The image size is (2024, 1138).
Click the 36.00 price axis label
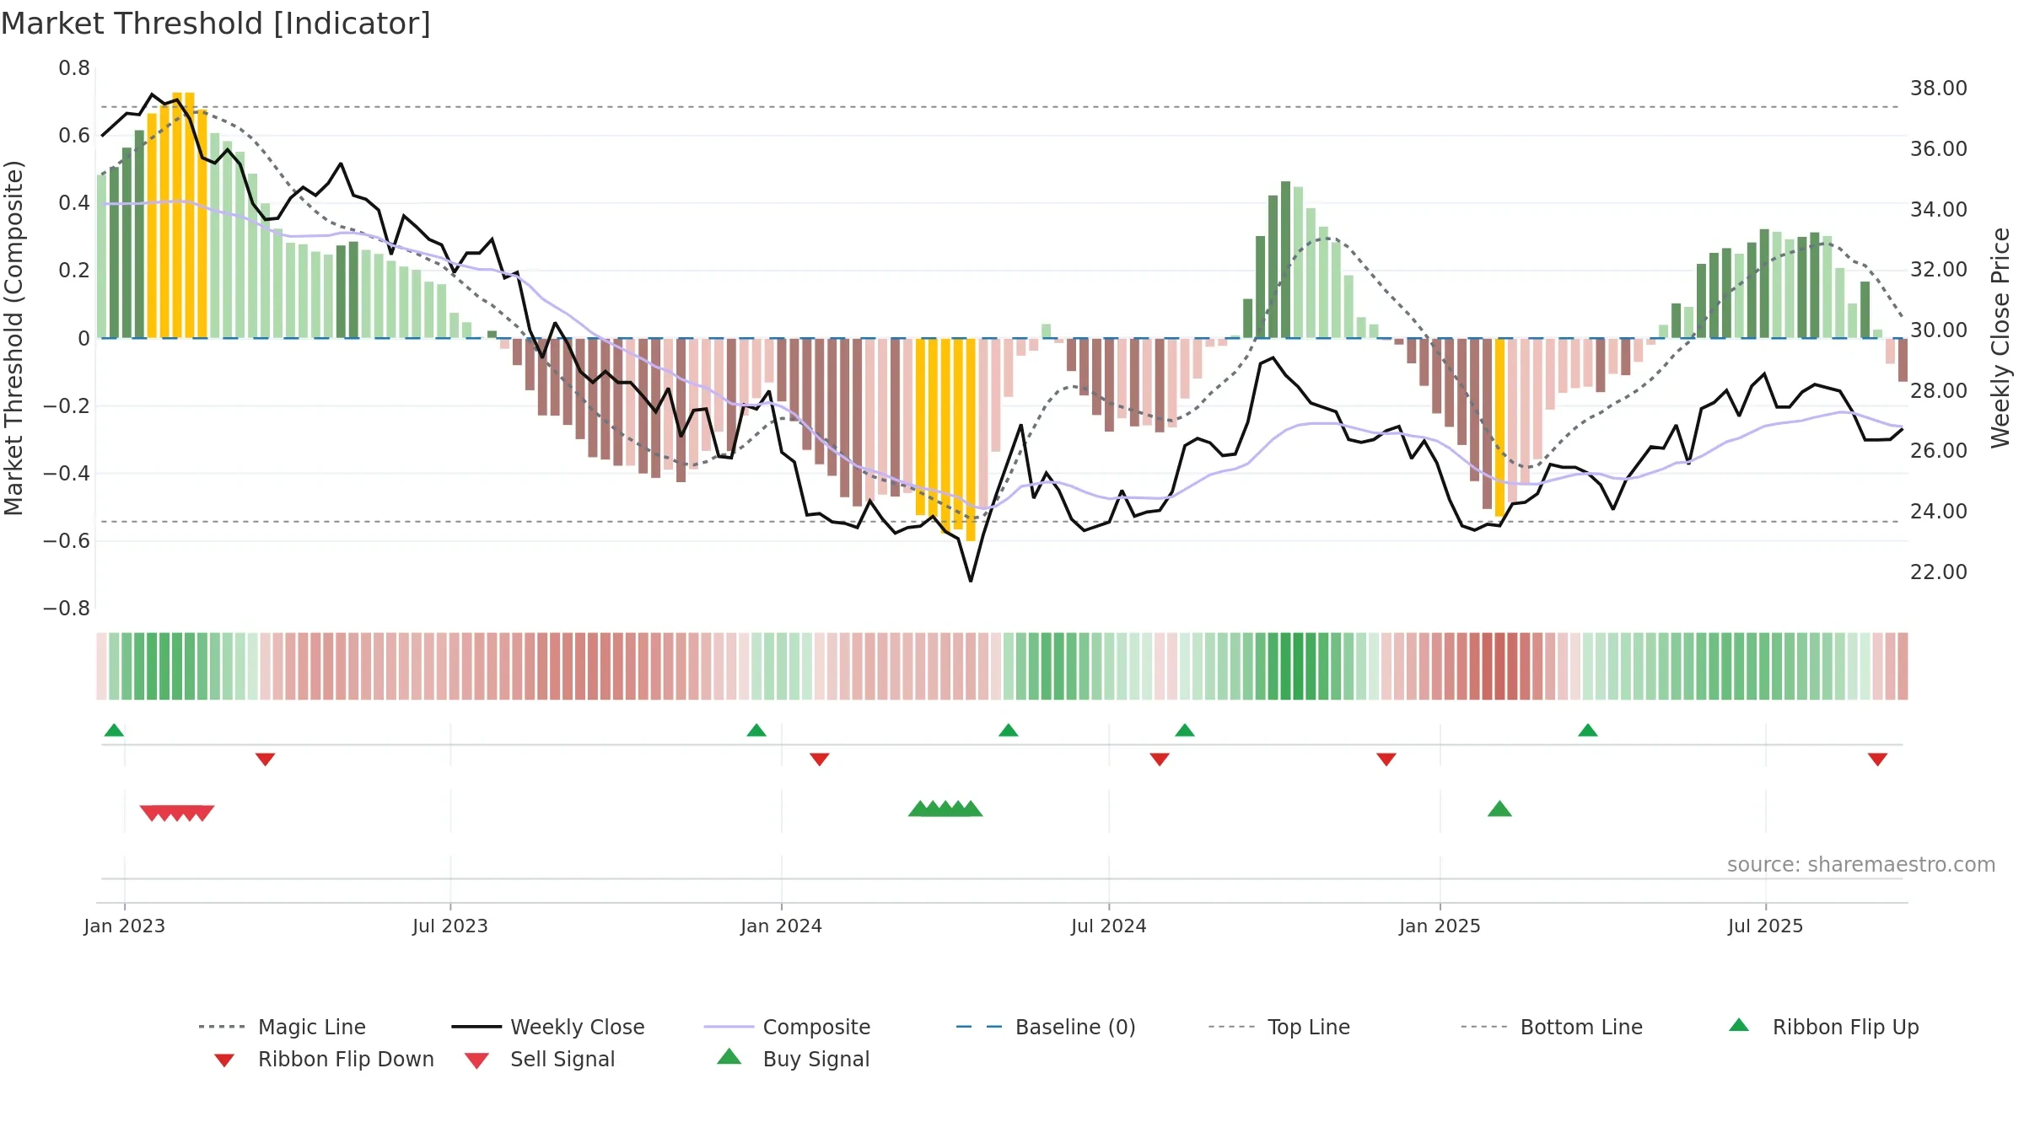(x=1939, y=149)
